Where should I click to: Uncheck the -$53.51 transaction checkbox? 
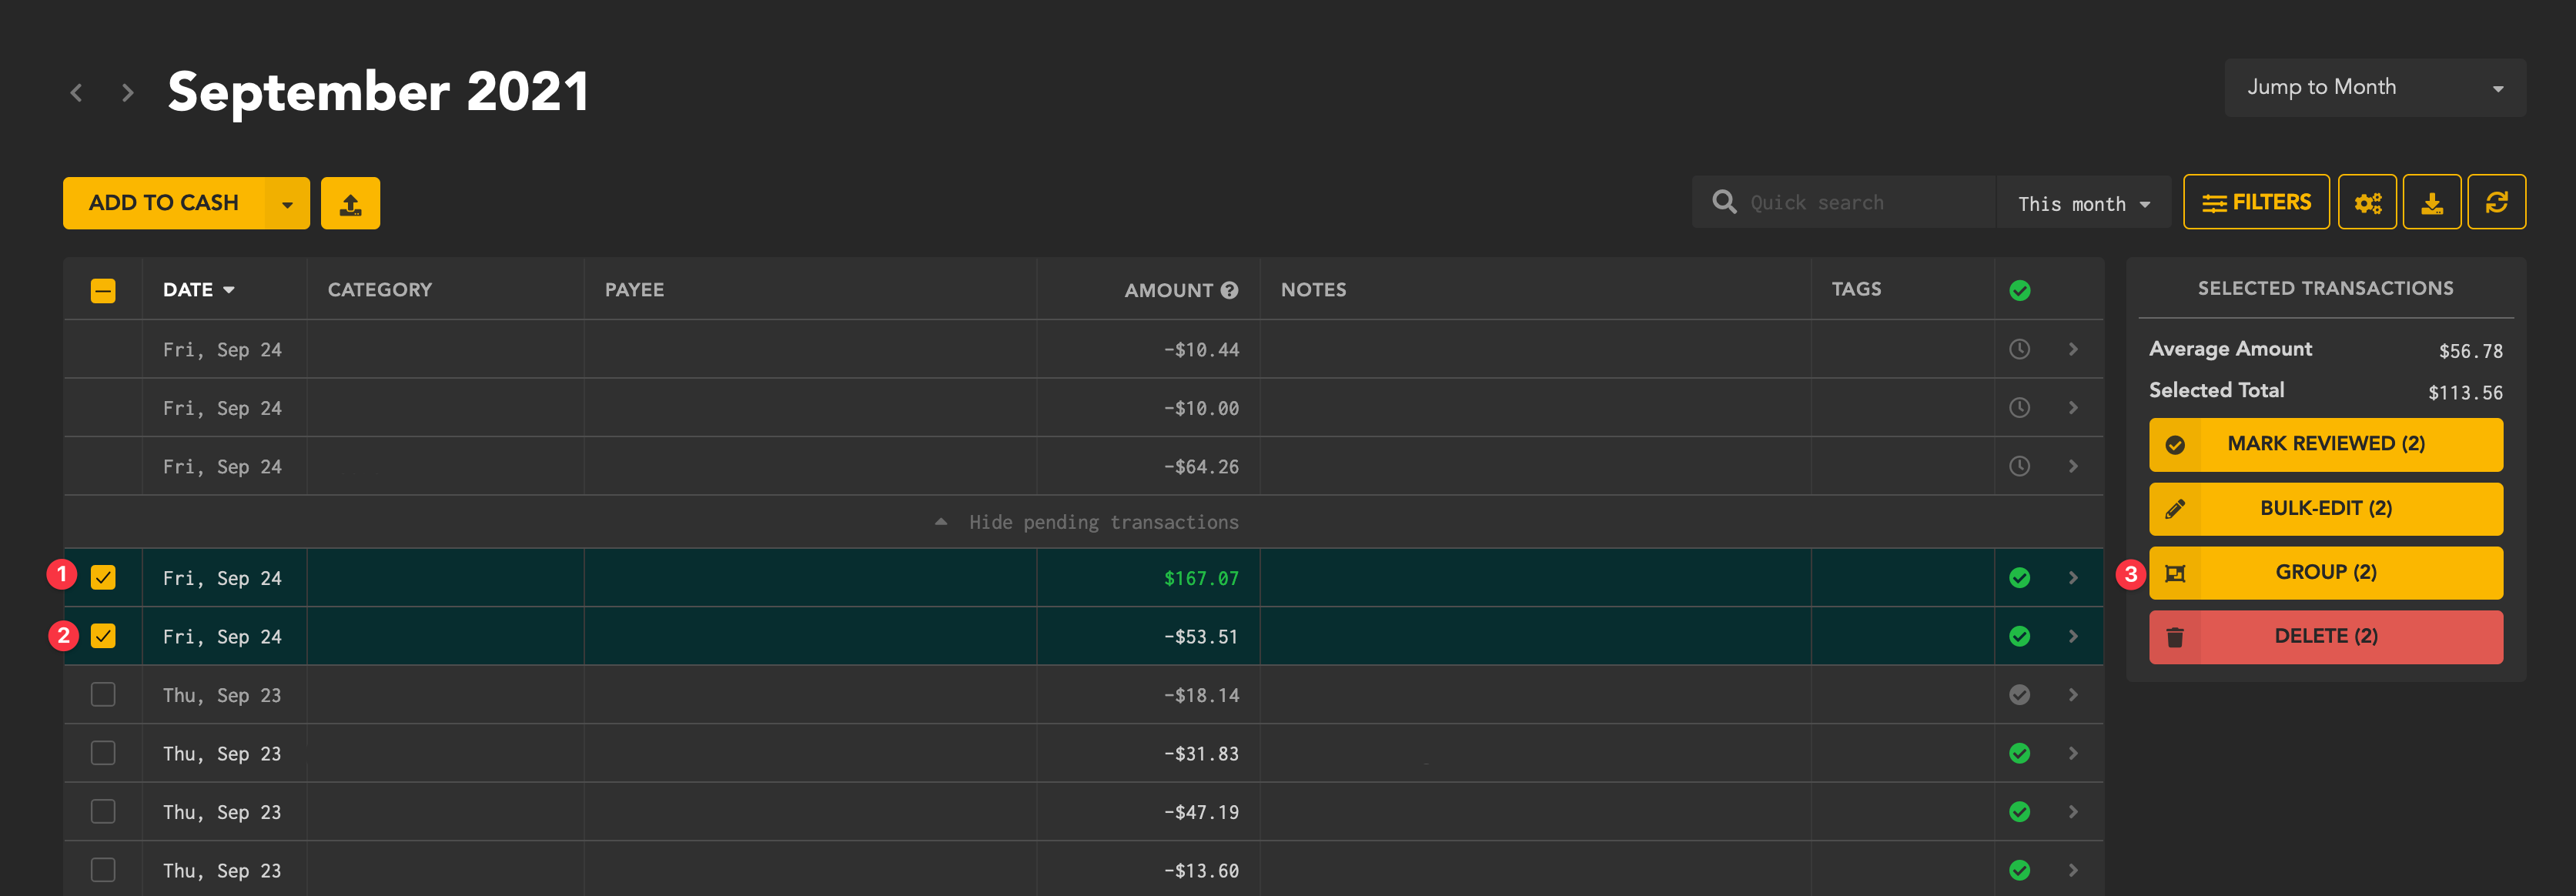pyautogui.click(x=103, y=636)
